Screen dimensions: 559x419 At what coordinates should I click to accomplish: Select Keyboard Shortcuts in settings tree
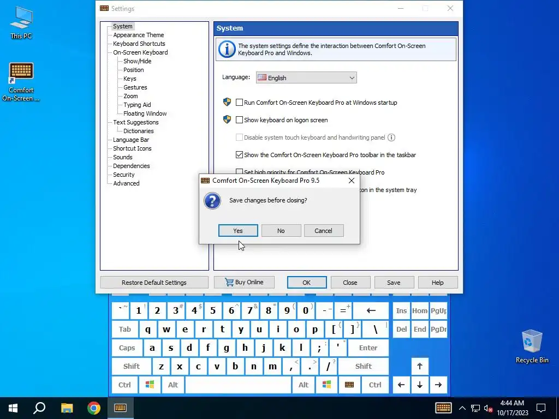pyautogui.click(x=139, y=44)
